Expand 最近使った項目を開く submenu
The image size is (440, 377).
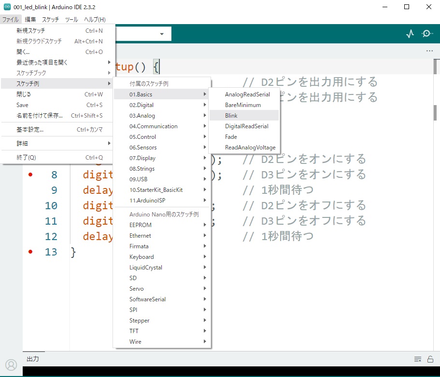57,62
